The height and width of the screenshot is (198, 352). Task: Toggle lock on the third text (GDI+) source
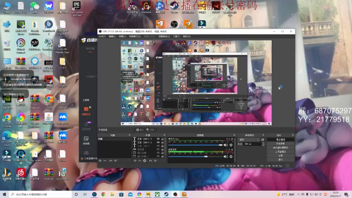[162, 146]
